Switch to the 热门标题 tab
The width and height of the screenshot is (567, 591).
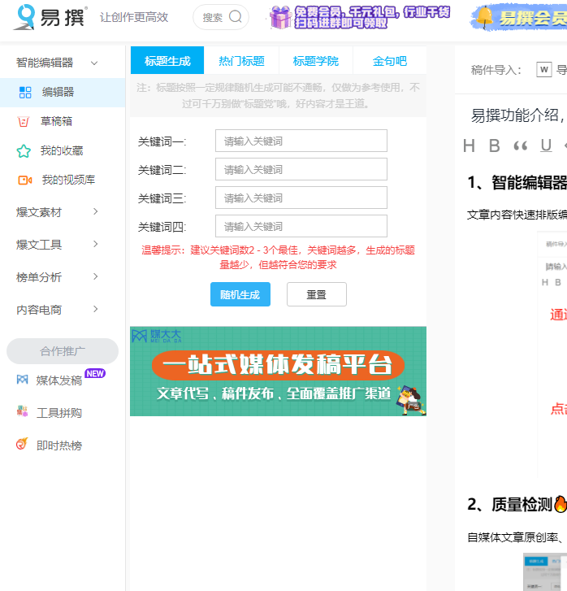241,60
